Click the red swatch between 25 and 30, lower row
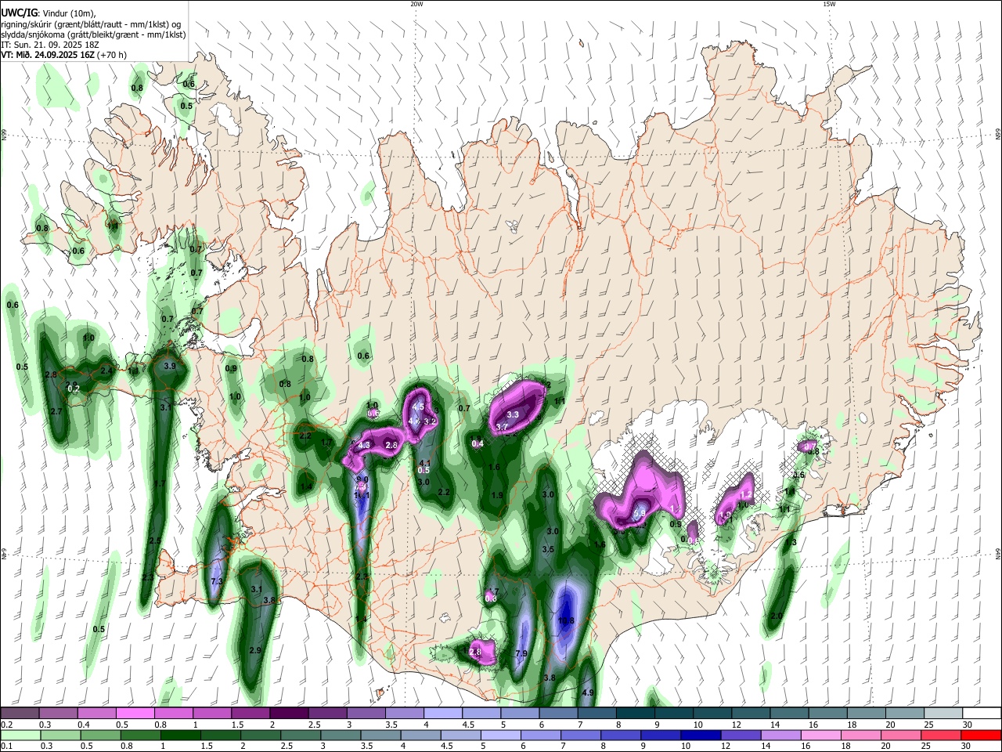The height and width of the screenshot is (752, 1002). (x=941, y=735)
